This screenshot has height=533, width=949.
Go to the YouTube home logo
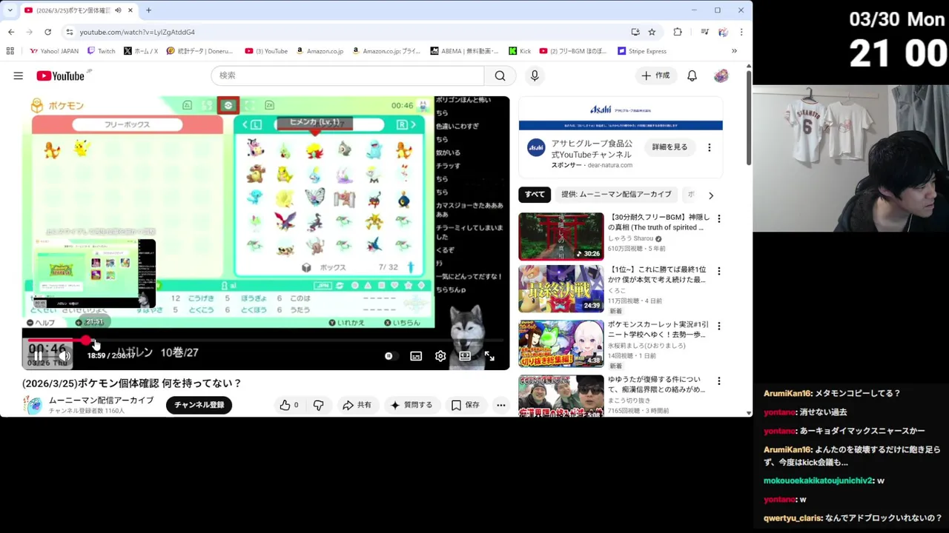61,76
